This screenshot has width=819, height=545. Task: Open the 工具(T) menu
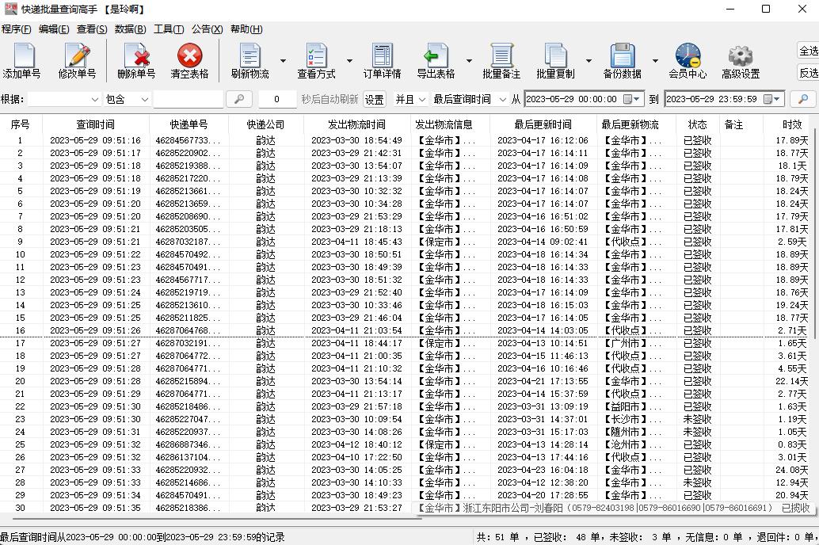click(x=169, y=29)
